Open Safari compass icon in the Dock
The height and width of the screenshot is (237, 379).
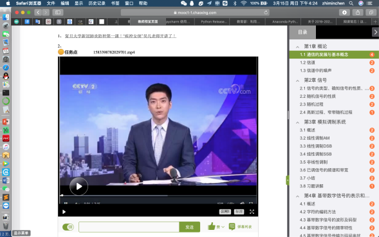(x=6, y=68)
